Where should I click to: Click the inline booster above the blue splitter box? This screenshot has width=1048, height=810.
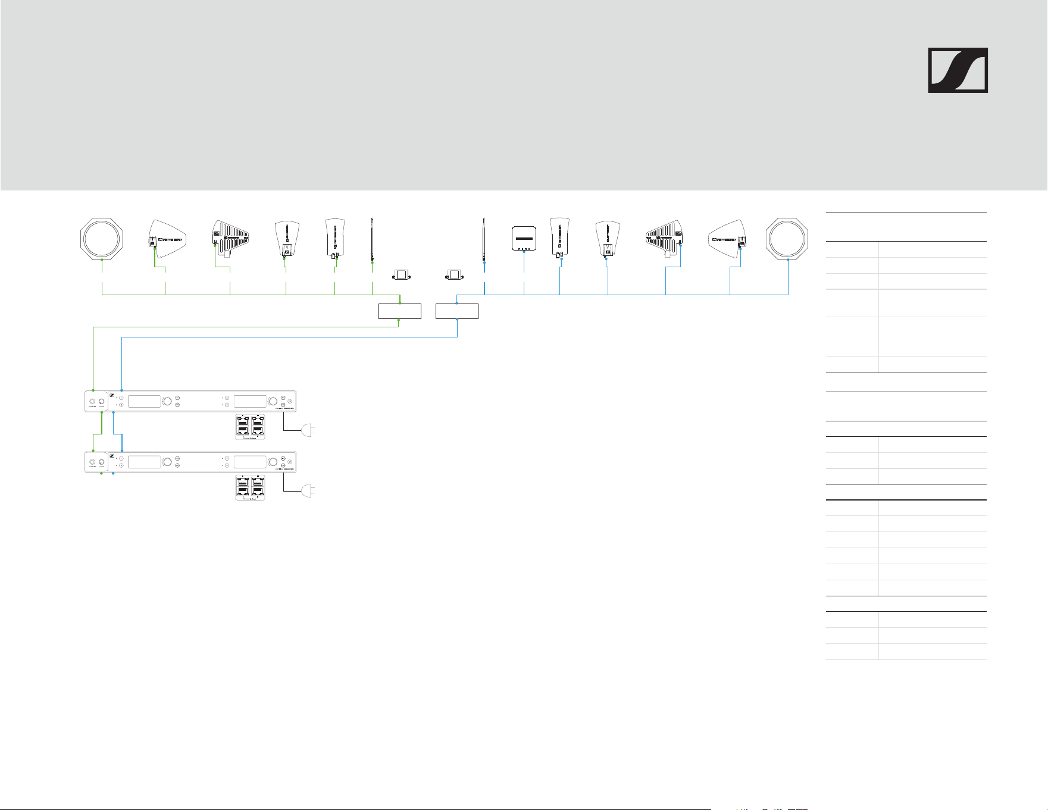pyautogui.click(x=455, y=275)
